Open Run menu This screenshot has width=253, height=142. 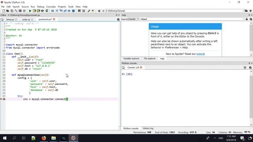point(33,7)
